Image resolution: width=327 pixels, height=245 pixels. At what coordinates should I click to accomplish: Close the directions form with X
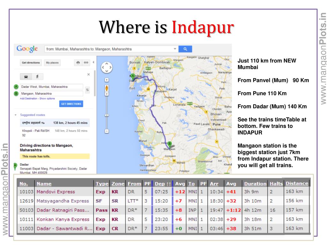(89, 74)
